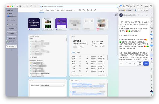Open the Lumo speed dial thumbnail
The image size is (159, 104).
34,24
